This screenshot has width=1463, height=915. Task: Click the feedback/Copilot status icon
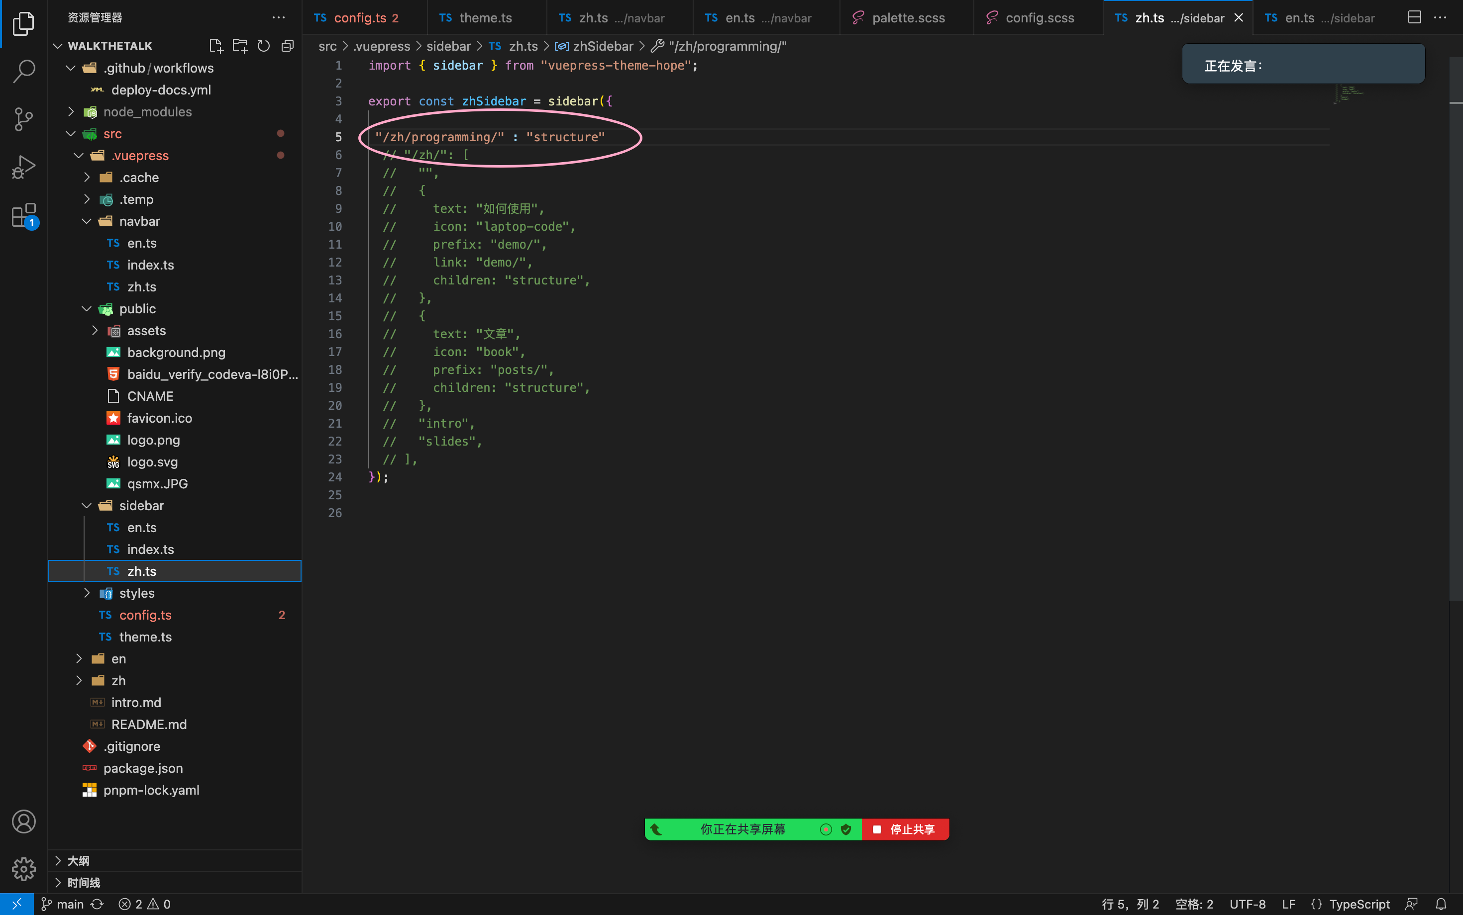(x=1412, y=904)
